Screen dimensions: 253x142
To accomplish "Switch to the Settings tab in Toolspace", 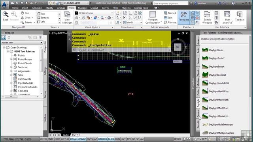I will pos(45,71).
